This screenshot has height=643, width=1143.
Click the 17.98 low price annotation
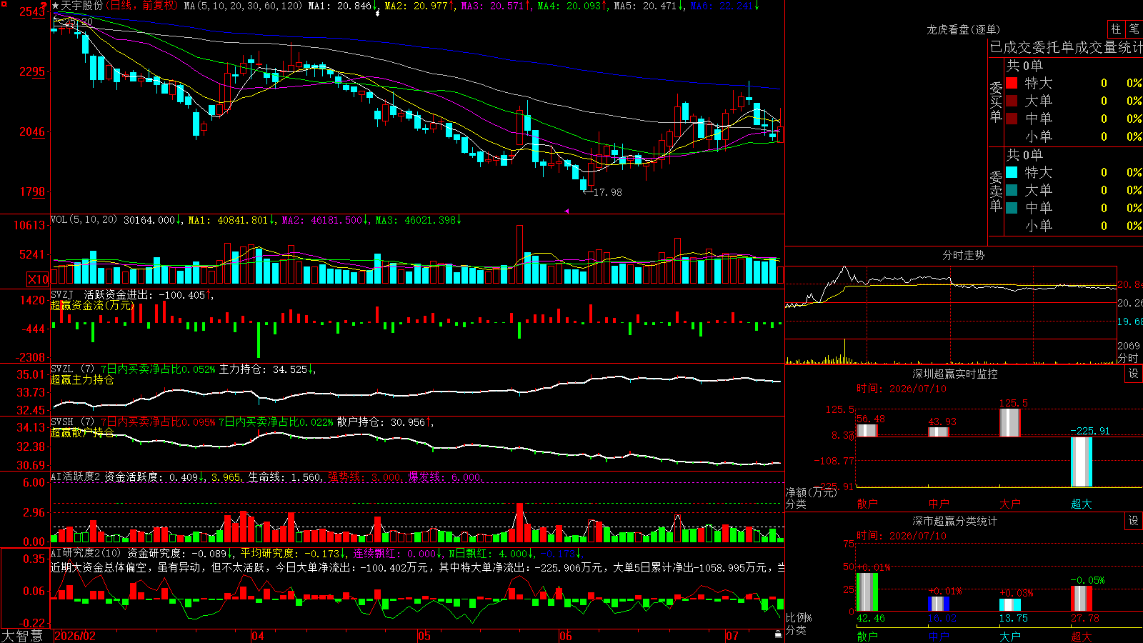pos(607,192)
